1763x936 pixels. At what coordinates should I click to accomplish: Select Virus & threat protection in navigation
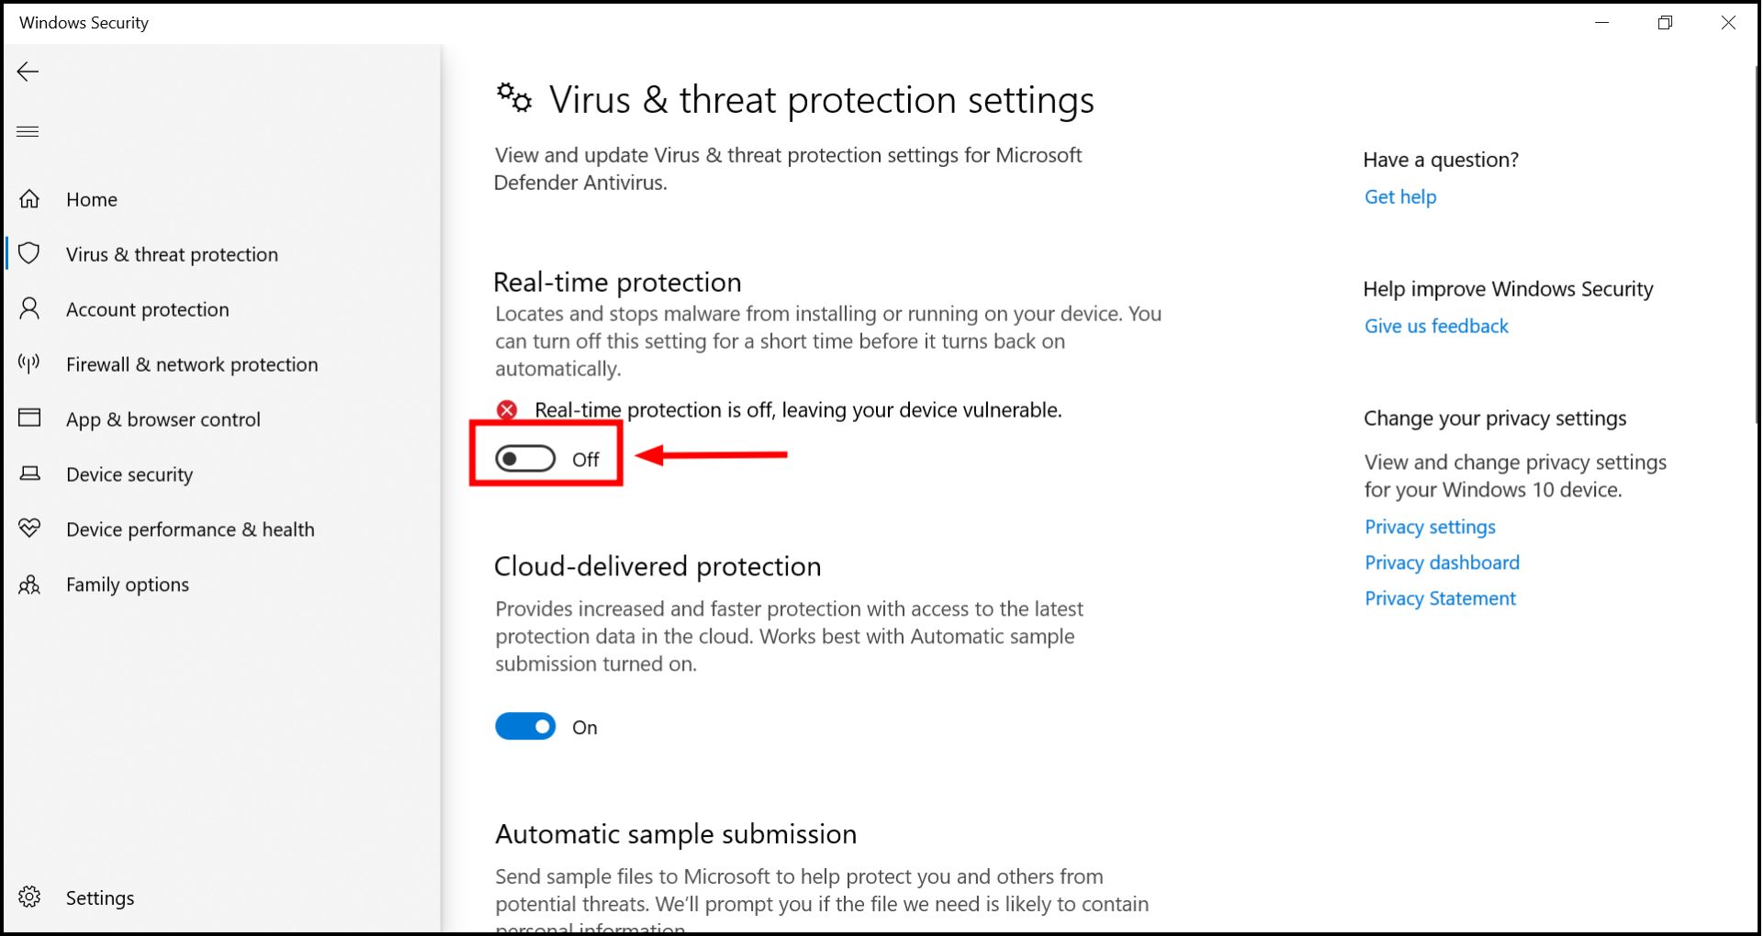pyautogui.click(x=172, y=254)
